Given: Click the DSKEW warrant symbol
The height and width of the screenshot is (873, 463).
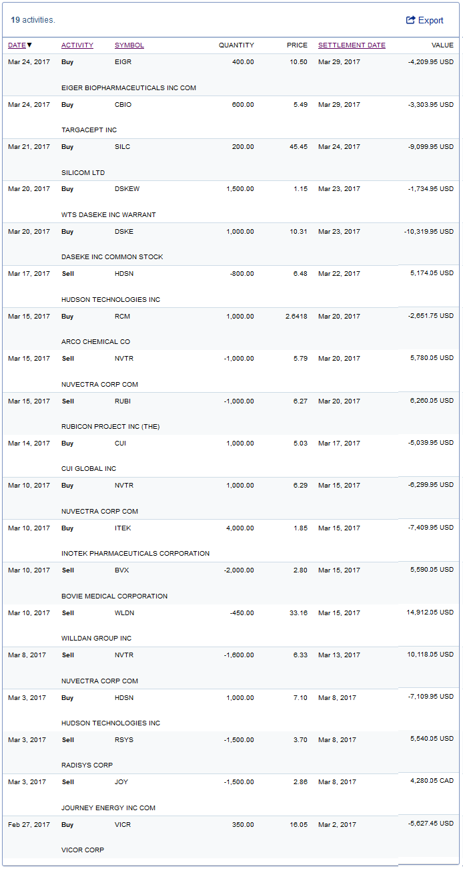Looking at the screenshot, I should coord(127,189).
